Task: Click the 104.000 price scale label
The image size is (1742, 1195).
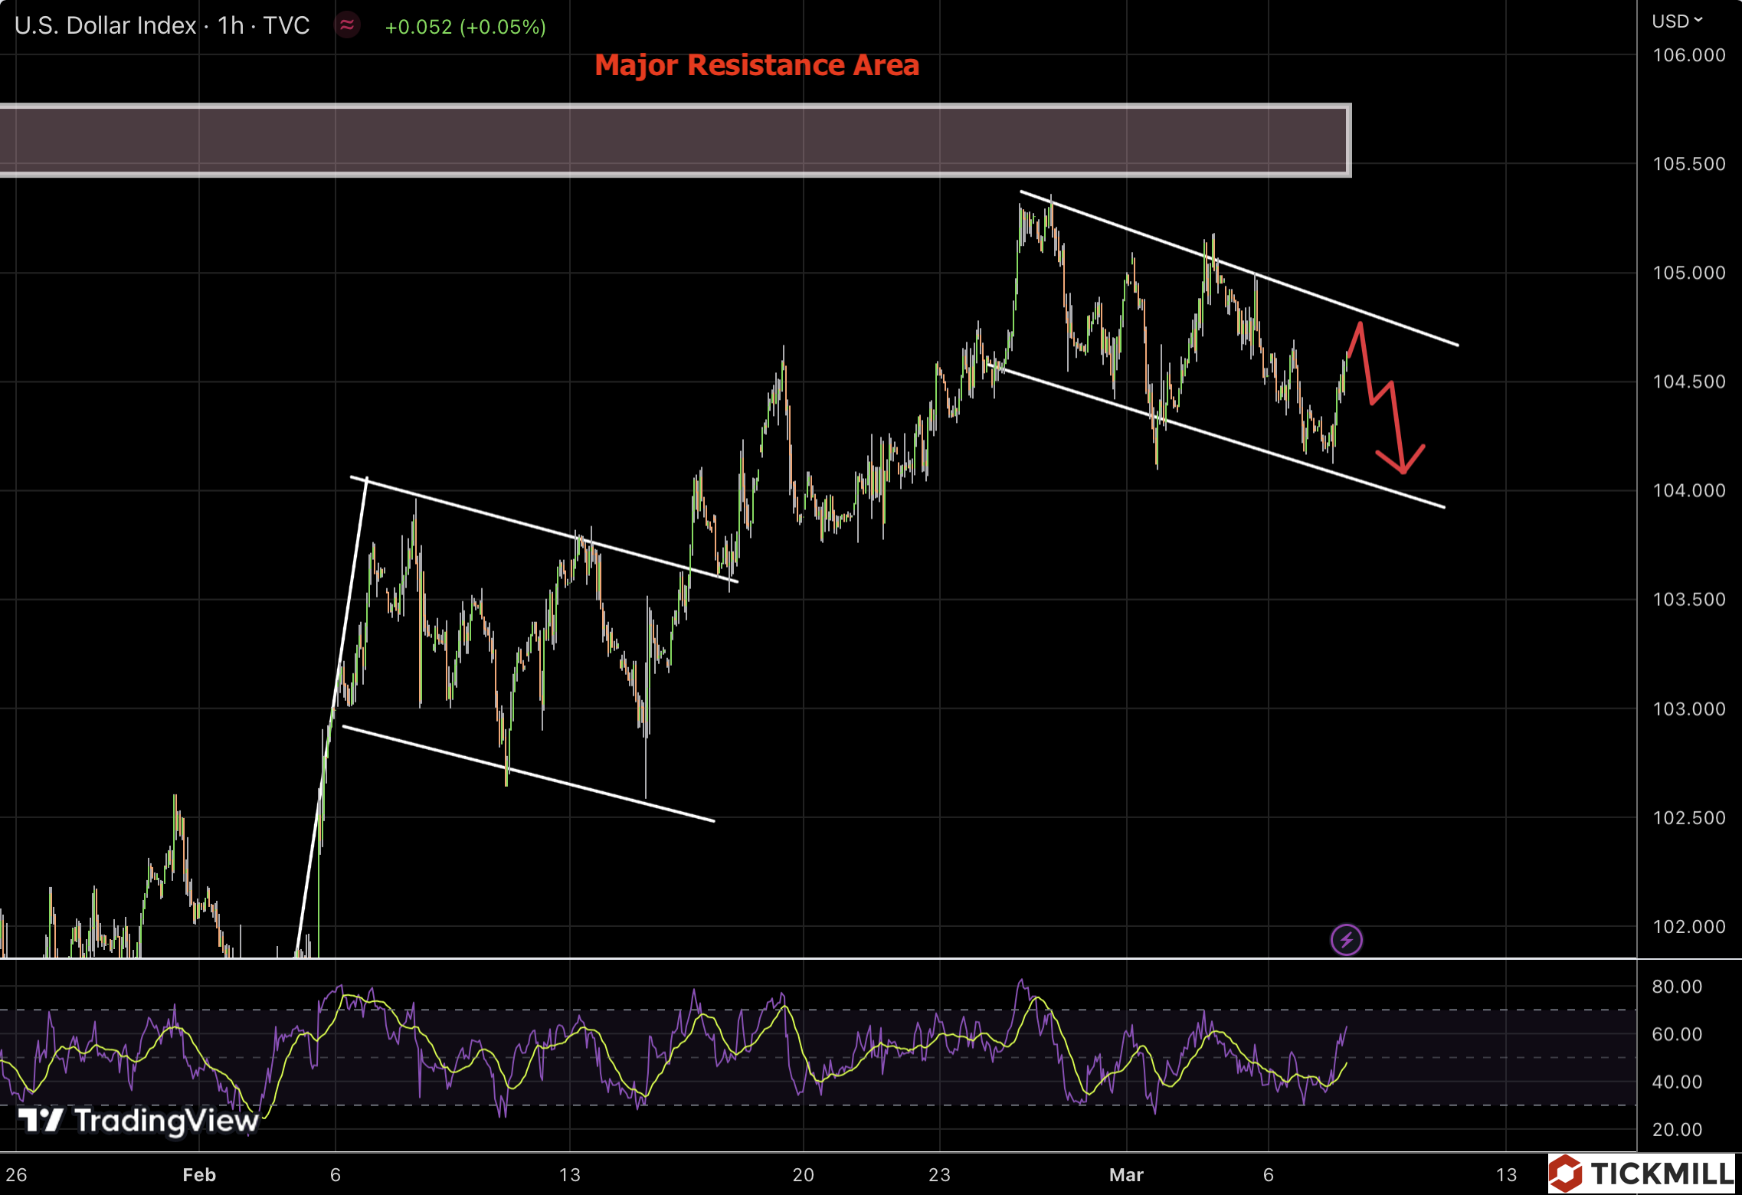Action: [x=1688, y=490]
